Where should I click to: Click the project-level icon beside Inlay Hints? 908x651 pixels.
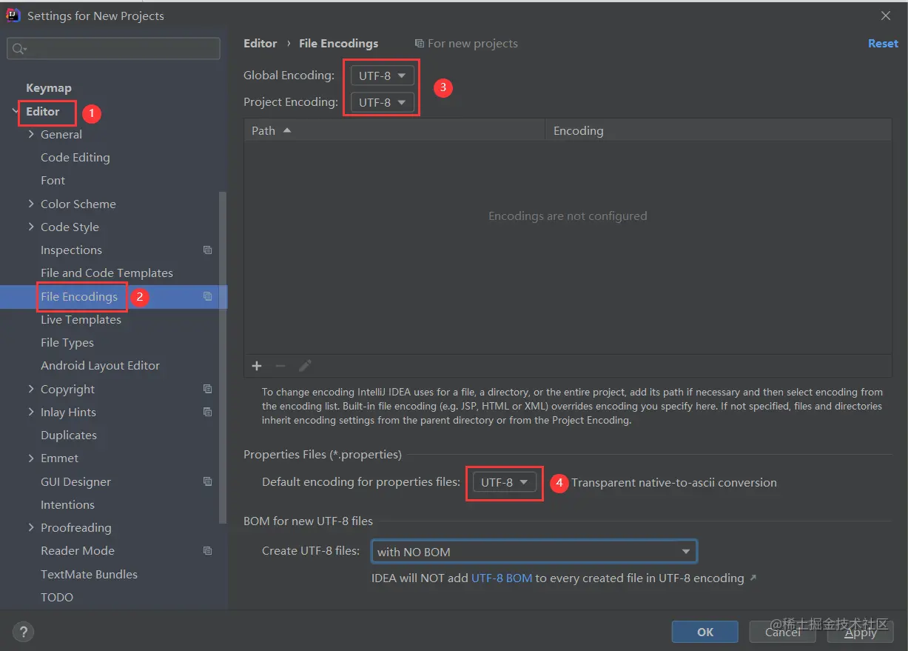point(208,412)
